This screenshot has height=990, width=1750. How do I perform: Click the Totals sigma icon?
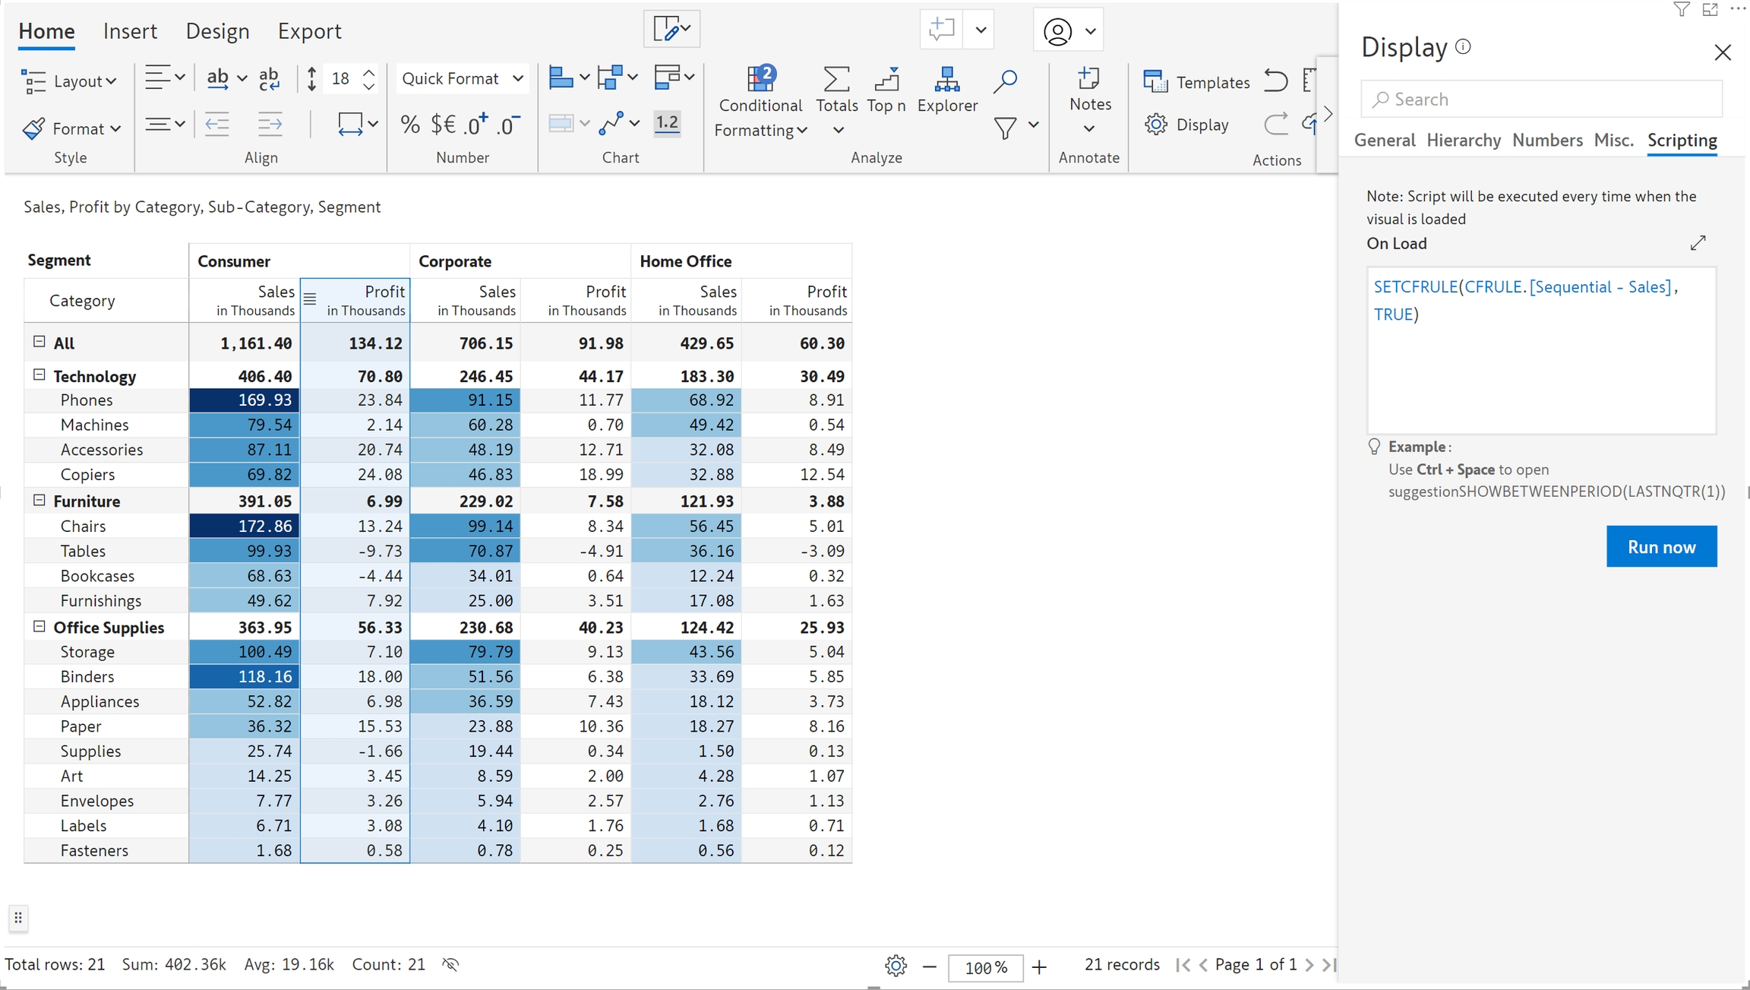836,79
